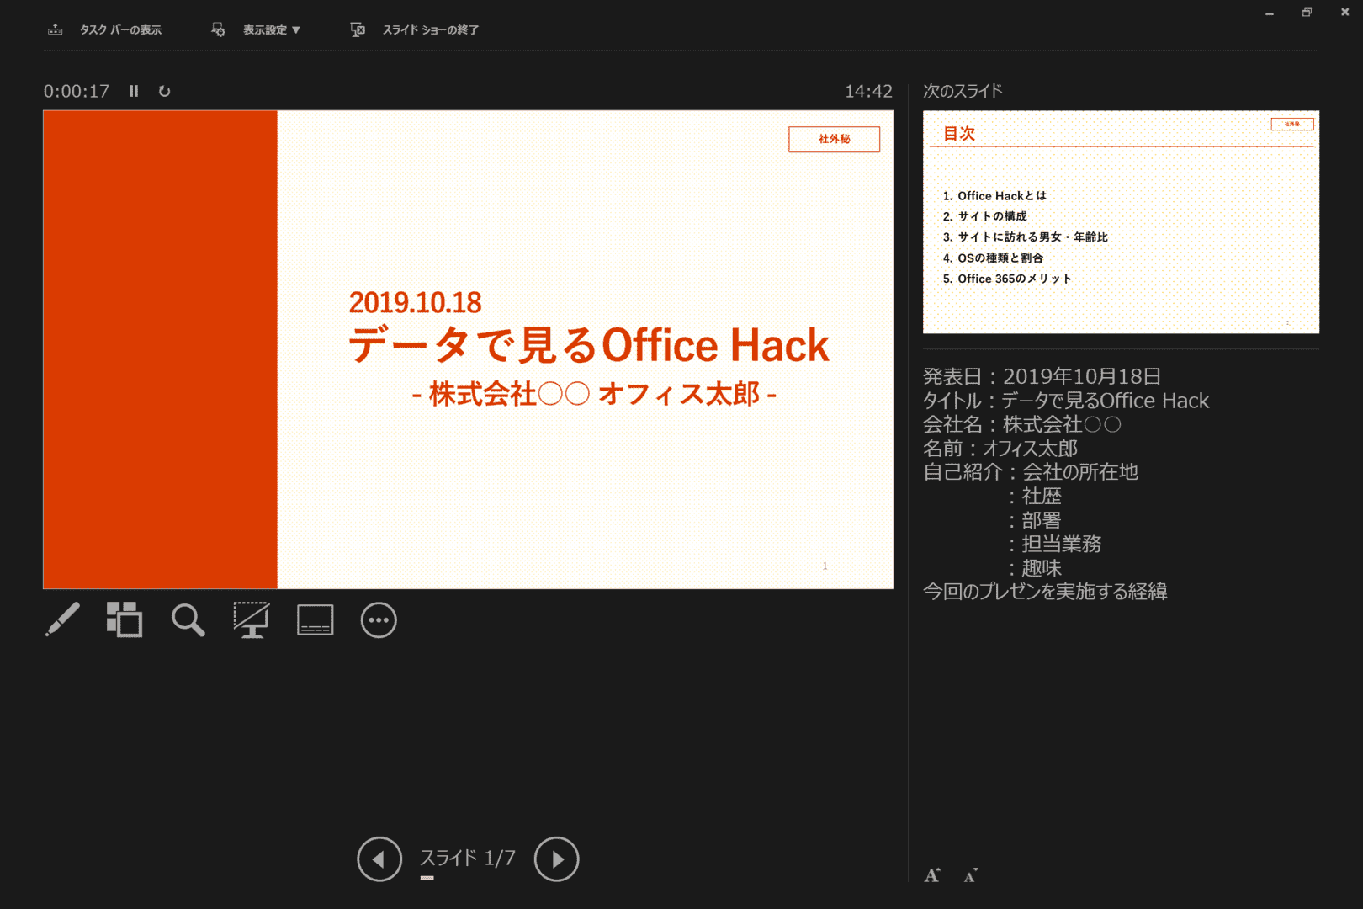End the show with スライド ショーの終了
1363x909 pixels.
coord(431,29)
